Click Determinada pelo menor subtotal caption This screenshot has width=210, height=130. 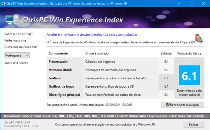coord(189,93)
